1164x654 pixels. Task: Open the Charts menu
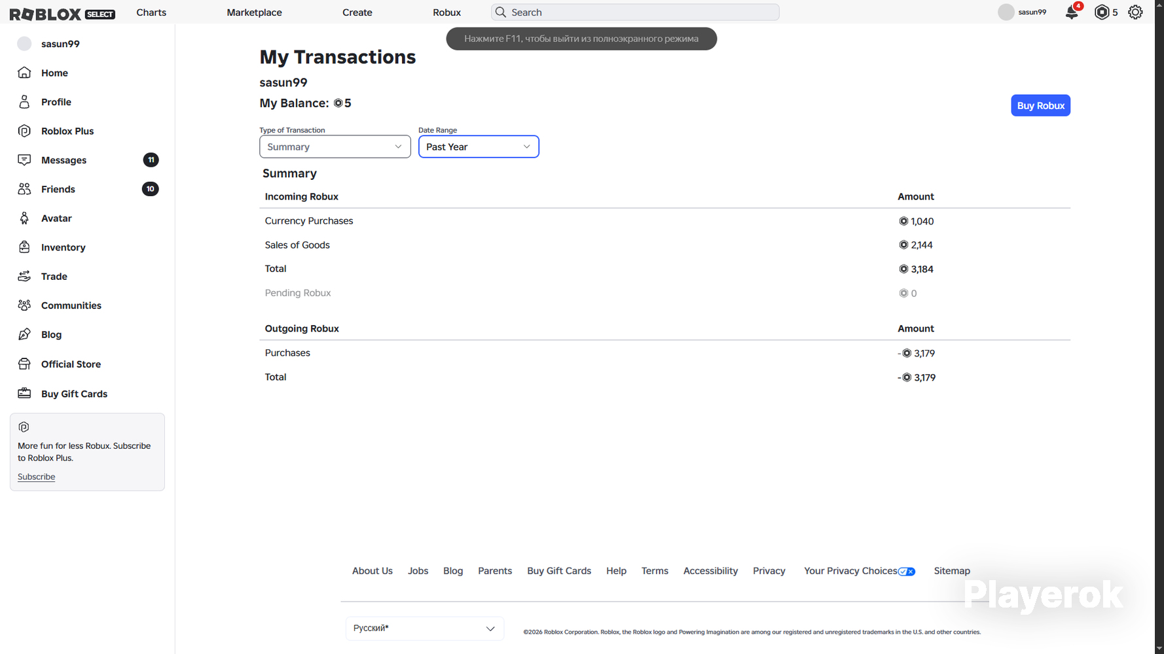[x=151, y=12]
